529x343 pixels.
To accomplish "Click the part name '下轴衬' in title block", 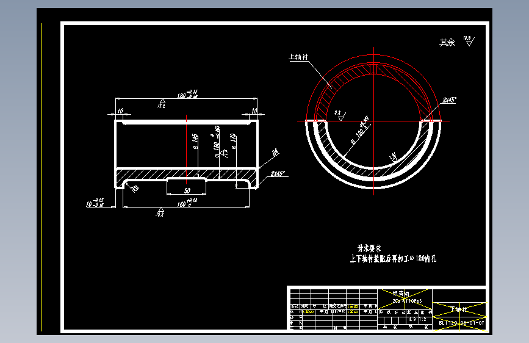I will [x=459, y=309].
